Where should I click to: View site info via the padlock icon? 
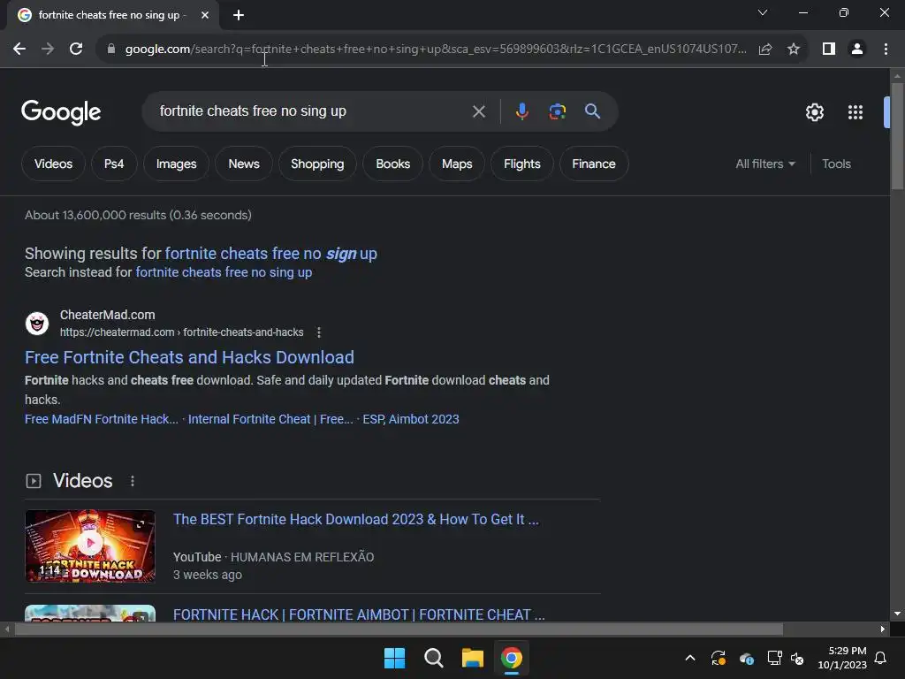[x=111, y=50]
